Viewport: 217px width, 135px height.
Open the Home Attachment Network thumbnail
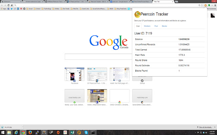point(97,96)
